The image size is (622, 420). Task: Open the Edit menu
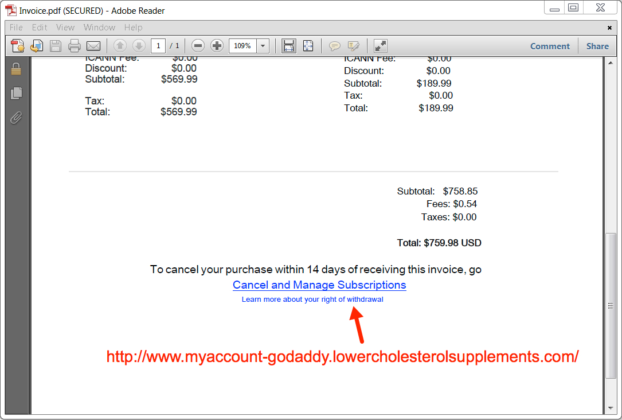click(40, 28)
